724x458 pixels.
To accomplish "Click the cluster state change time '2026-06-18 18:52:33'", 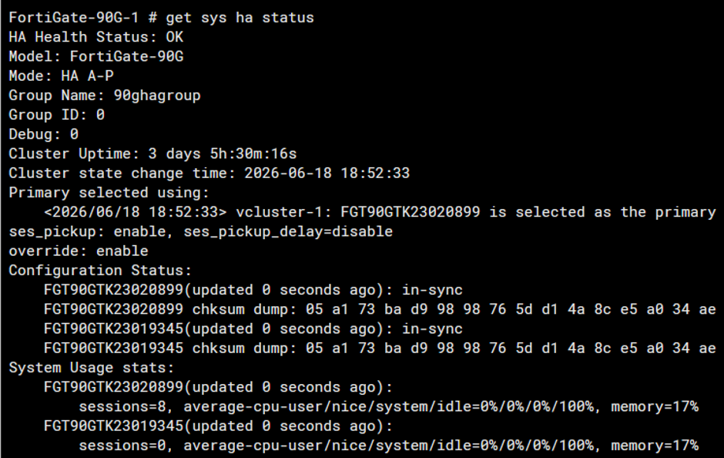I will [327, 173].
